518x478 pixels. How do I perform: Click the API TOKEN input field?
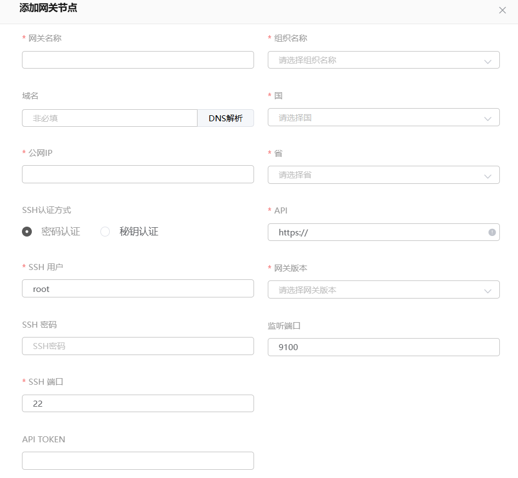pos(138,461)
